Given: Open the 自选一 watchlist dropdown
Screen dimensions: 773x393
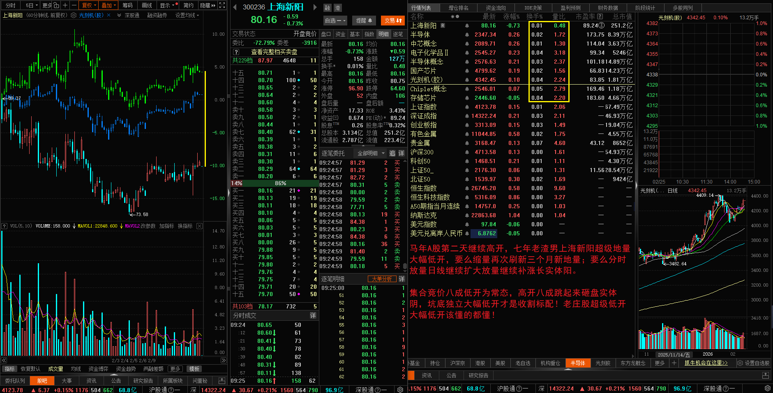Looking at the screenshot, I should tap(335, 21).
